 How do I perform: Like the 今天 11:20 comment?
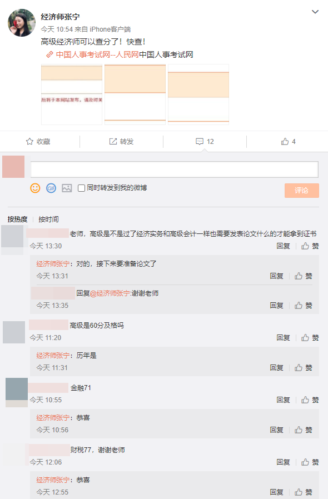(310, 338)
